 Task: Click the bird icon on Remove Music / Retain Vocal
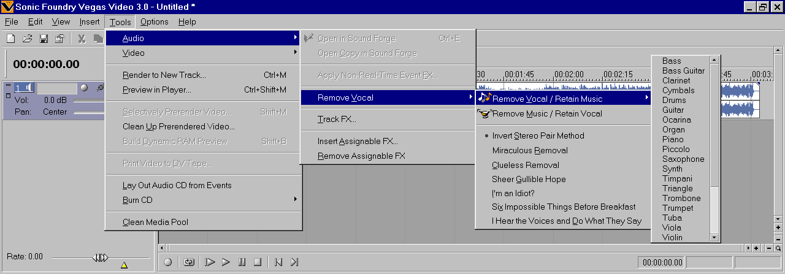pos(484,113)
